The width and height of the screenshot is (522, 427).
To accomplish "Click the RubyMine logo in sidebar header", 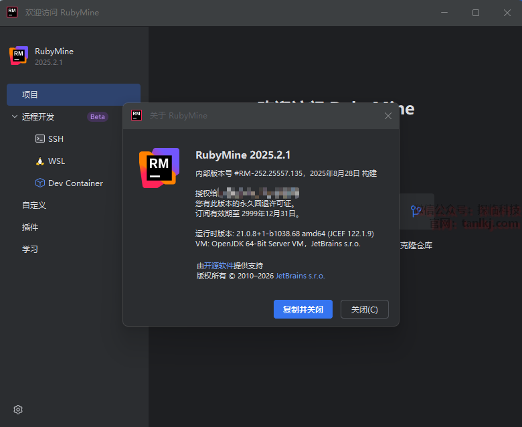I will coord(19,56).
